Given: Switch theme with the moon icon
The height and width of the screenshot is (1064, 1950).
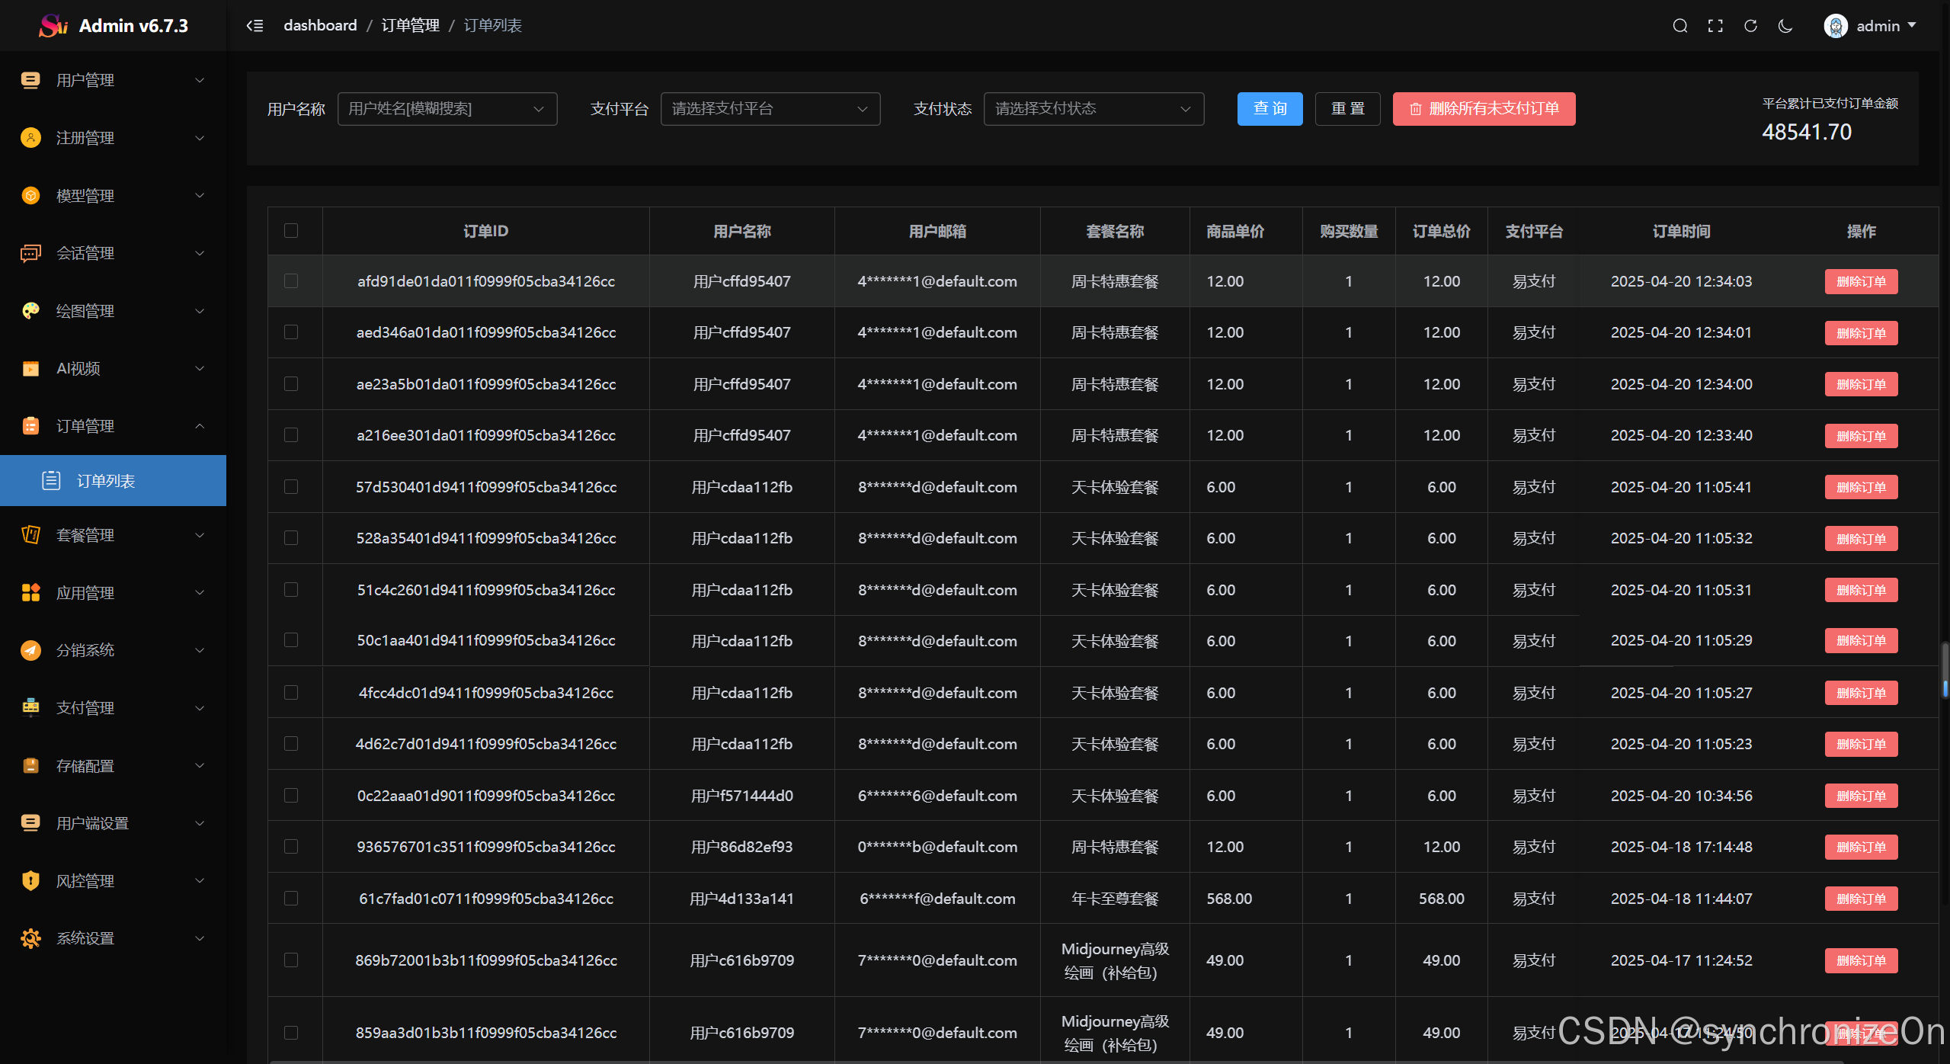Looking at the screenshot, I should (1785, 26).
